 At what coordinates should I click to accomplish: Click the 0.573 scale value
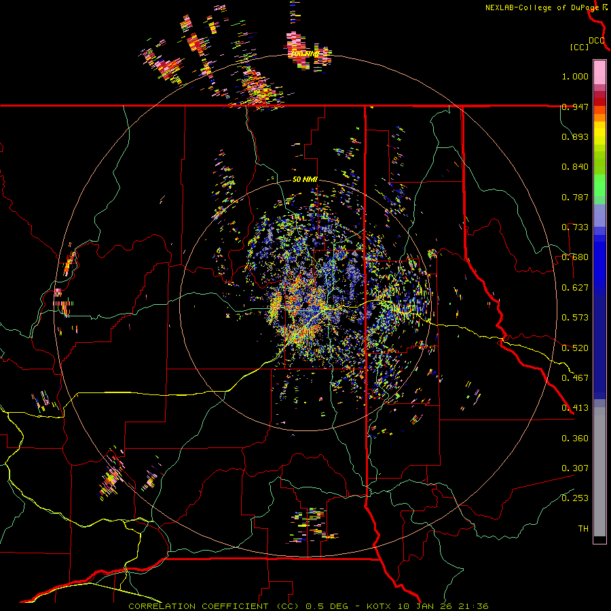click(x=575, y=318)
